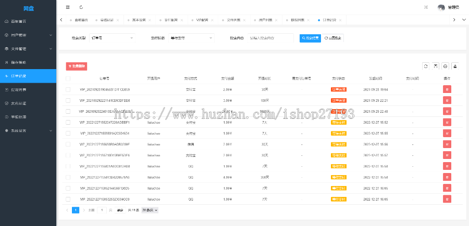The height and width of the screenshot is (226, 469).
Task: Toggle fullscreen with the top-right expand icon
Action: point(426,7)
